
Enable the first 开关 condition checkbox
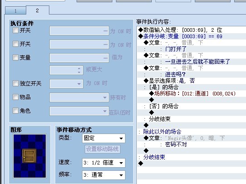[x=15, y=30]
